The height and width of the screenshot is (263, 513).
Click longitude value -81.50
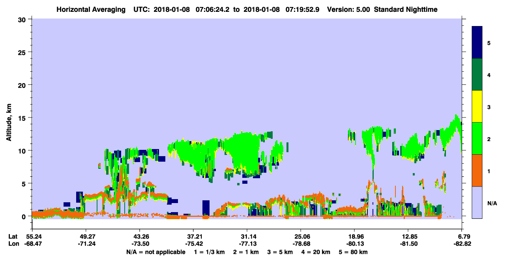click(408, 244)
